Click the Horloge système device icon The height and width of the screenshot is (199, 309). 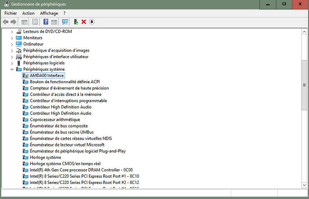click(x=25, y=157)
